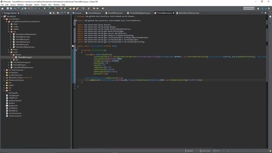The width and height of the screenshot is (272, 153).
Task: Click the Quick Access search field
Action: [249, 8]
